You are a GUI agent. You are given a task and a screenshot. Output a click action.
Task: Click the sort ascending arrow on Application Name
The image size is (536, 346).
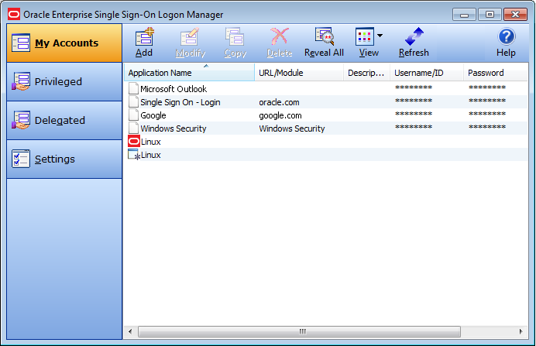(206, 66)
